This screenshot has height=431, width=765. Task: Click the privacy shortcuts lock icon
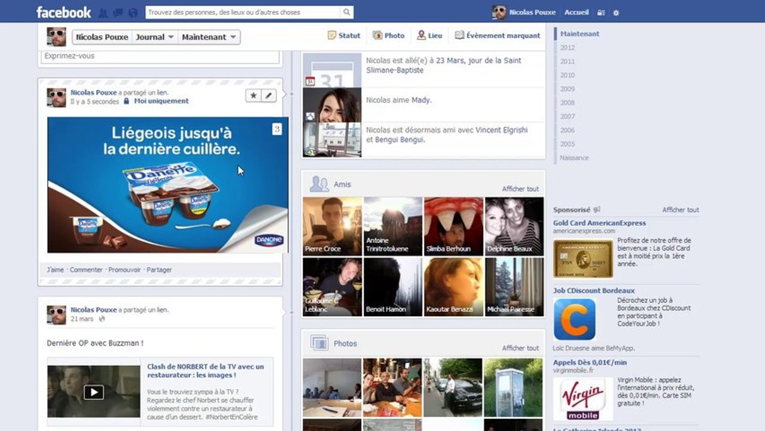(x=601, y=13)
